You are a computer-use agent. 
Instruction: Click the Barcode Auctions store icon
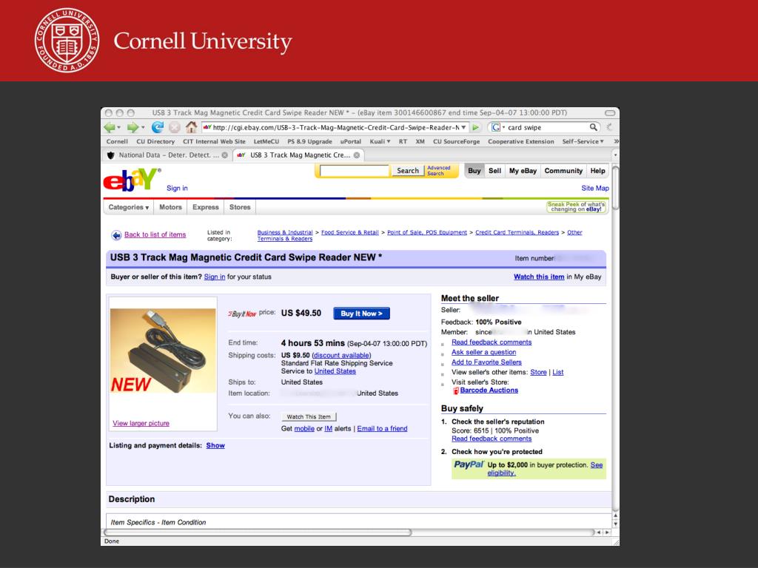click(456, 390)
